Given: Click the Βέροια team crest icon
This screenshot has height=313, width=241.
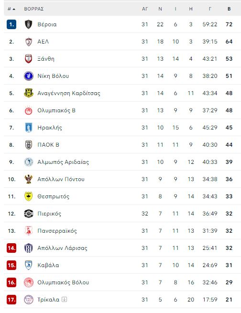Looking at the screenshot, I should tap(29, 24).
